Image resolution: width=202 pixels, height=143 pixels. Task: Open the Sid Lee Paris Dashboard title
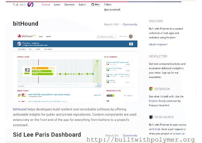coord(47,135)
